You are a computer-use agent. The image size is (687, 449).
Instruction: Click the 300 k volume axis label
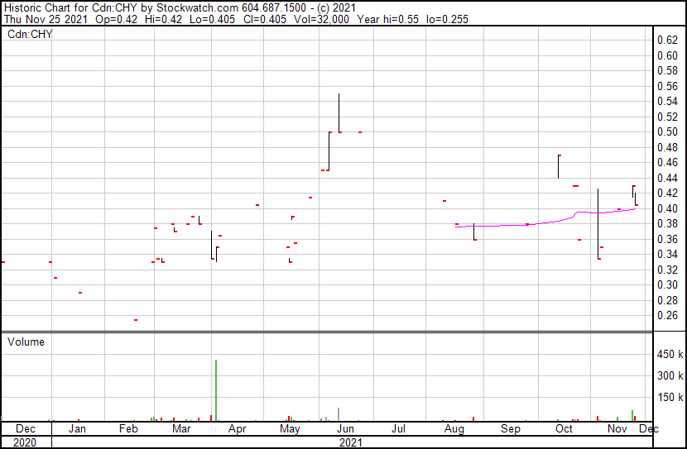670,375
